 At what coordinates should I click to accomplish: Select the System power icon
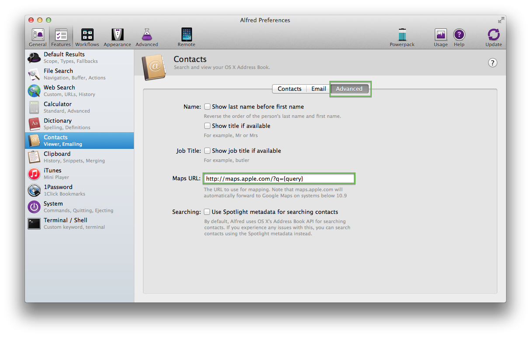(x=35, y=207)
